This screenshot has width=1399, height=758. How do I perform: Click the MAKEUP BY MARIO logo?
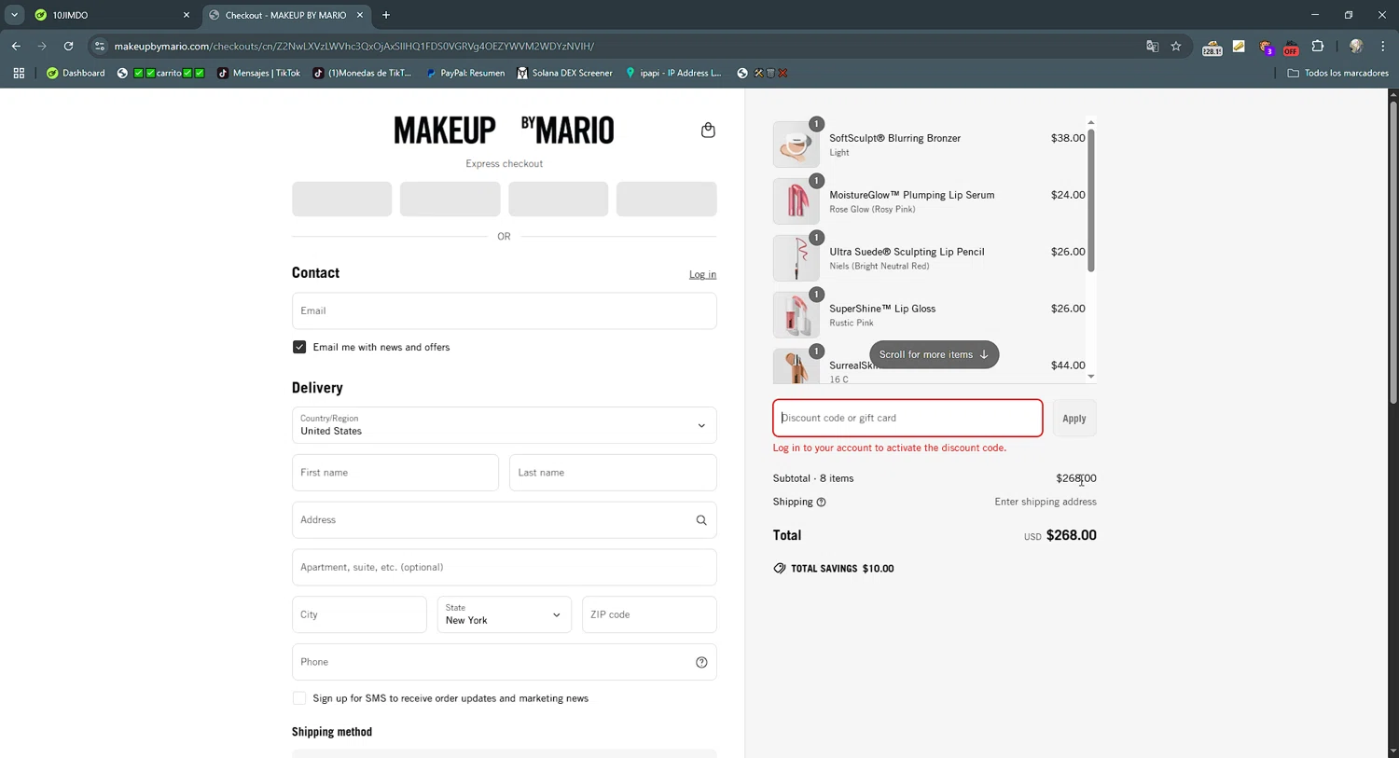(x=504, y=130)
